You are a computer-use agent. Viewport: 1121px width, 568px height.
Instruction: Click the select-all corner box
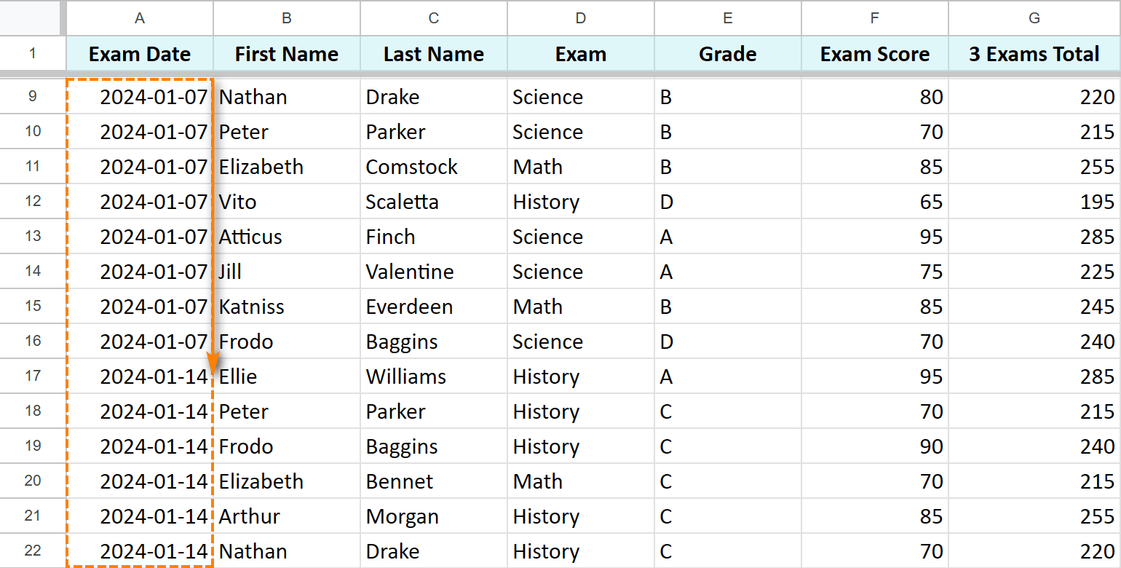[33, 18]
